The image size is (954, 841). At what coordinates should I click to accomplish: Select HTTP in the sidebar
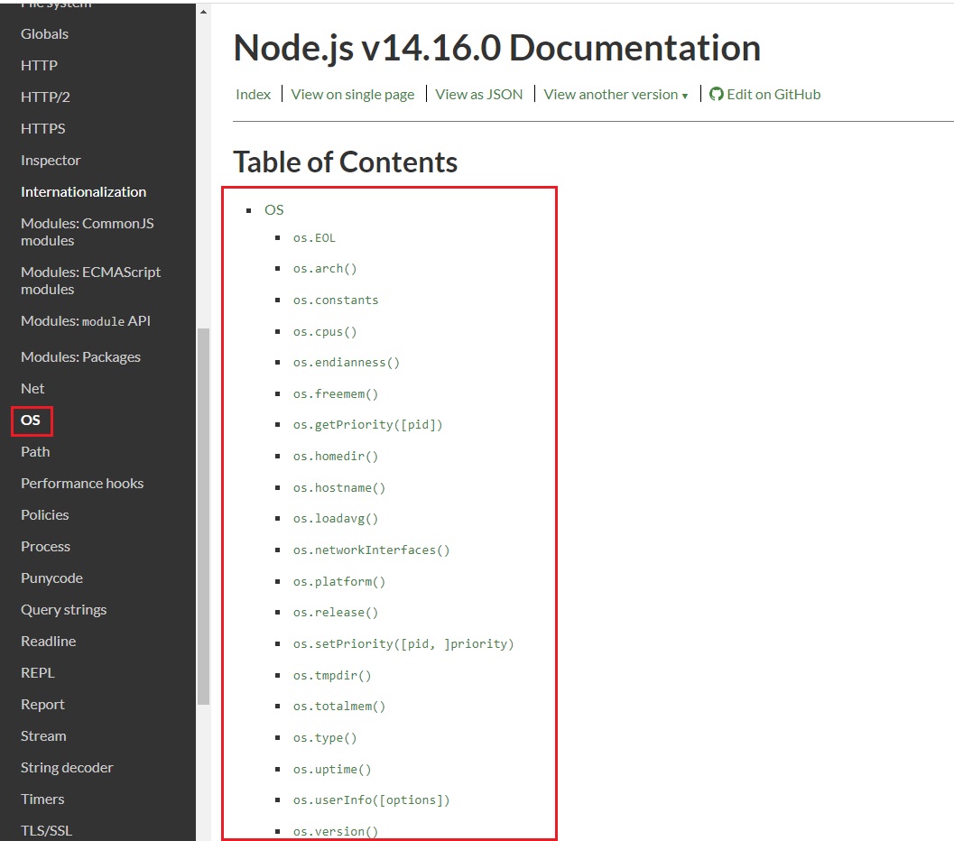pos(39,66)
